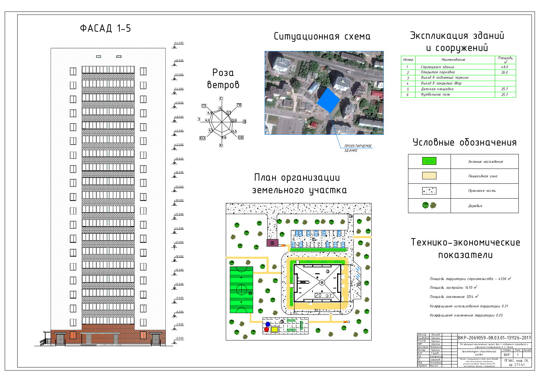Screen dimensions: 540x382
Task: Click the 'План организации земельного участка' heading
Action: tap(299, 184)
